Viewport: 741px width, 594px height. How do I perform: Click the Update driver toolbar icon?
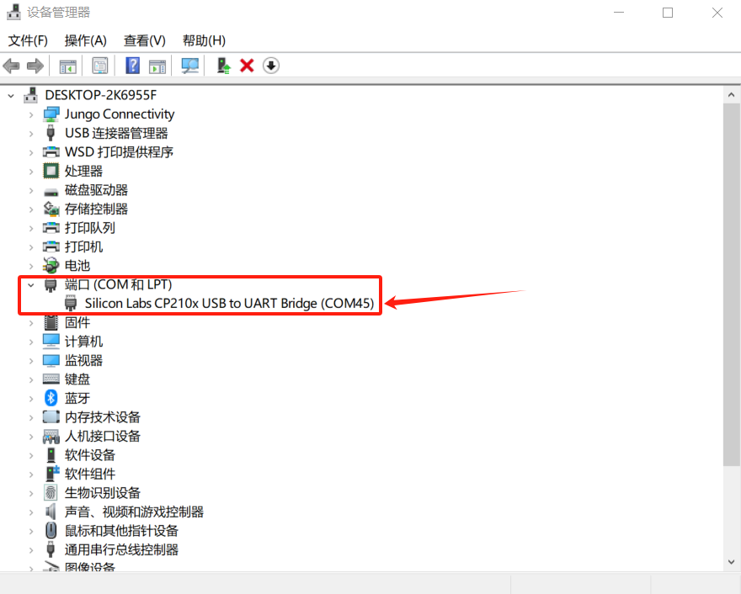pos(223,66)
